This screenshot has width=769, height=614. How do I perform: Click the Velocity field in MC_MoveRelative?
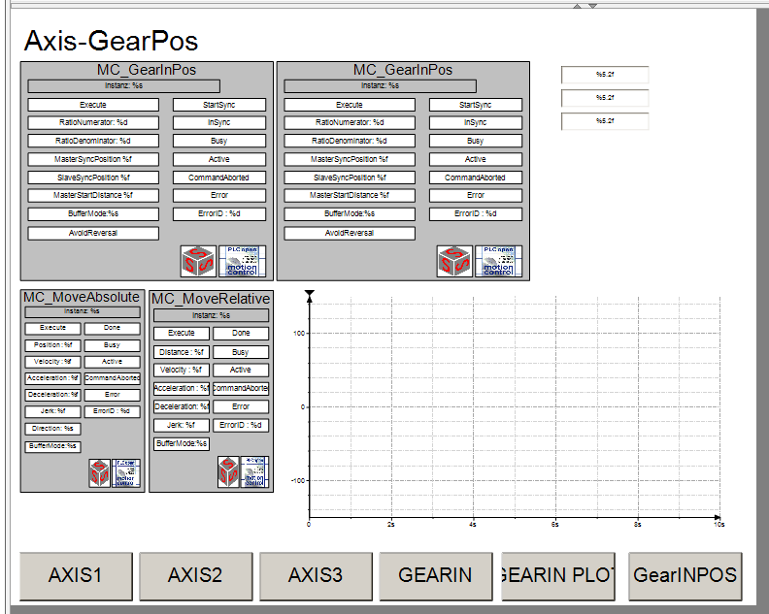tap(182, 370)
